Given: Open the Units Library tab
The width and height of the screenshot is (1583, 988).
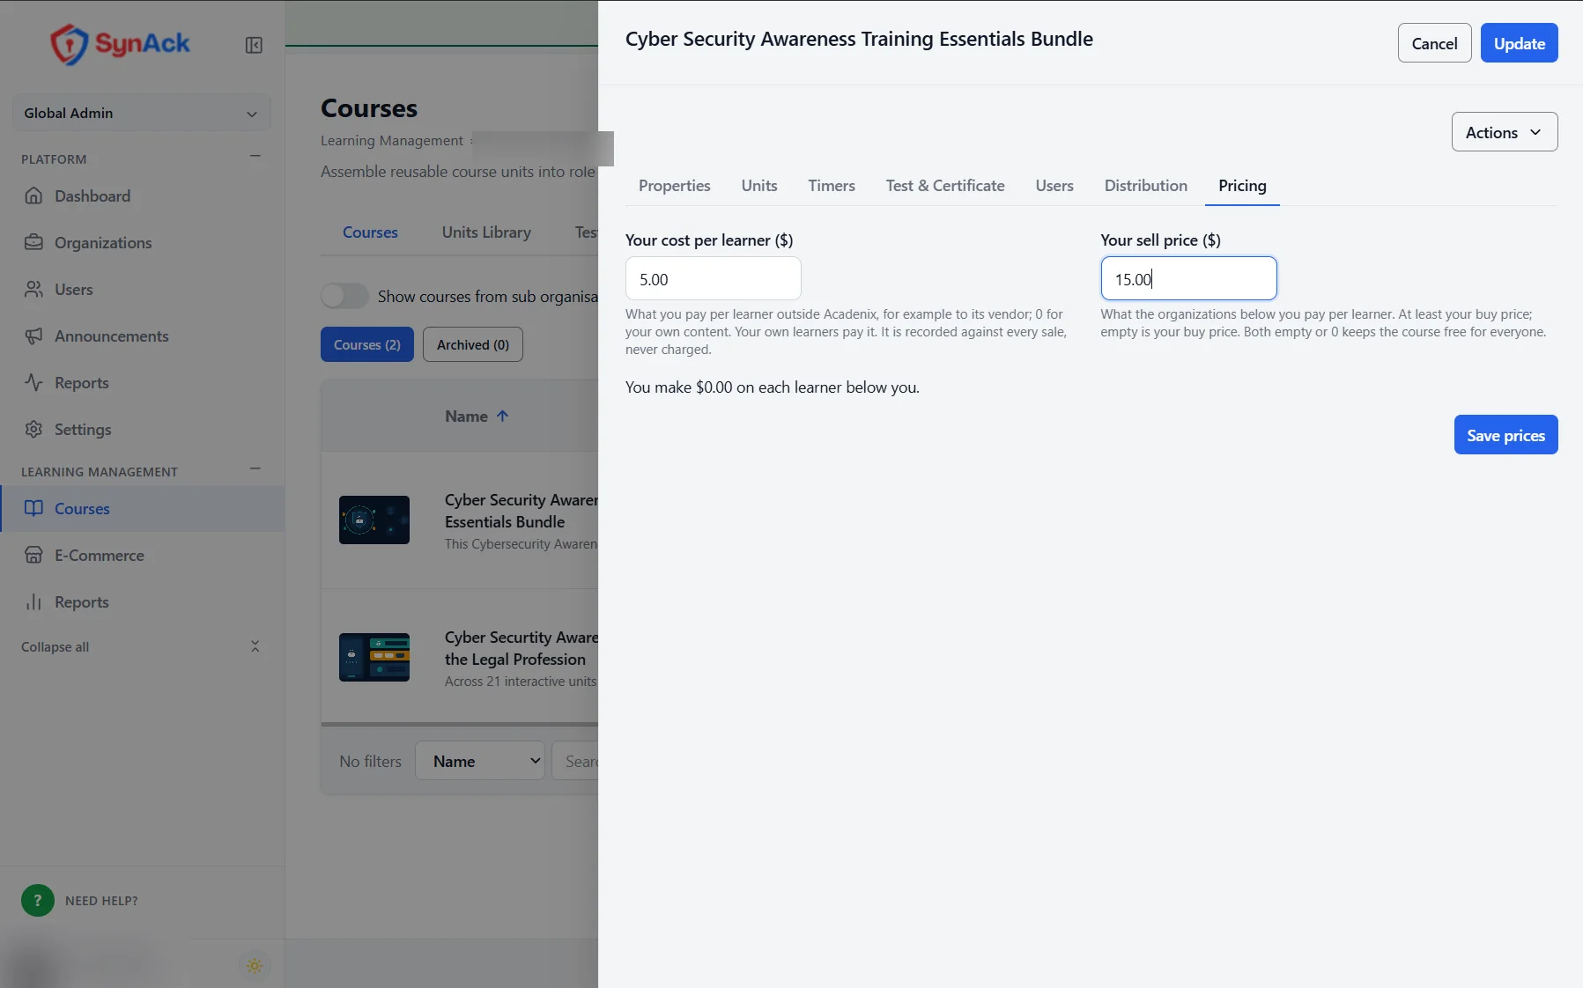Looking at the screenshot, I should [x=486, y=232].
